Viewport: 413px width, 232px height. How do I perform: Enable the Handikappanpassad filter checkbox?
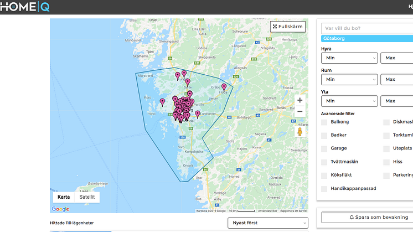click(x=324, y=189)
